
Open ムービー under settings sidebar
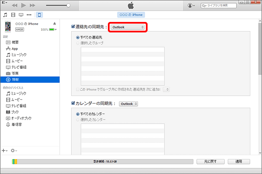click(14, 61)
